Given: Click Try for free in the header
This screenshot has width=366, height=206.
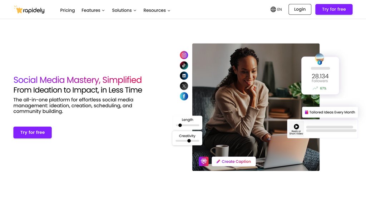Looking at the screenshot, I should (334, 9).
